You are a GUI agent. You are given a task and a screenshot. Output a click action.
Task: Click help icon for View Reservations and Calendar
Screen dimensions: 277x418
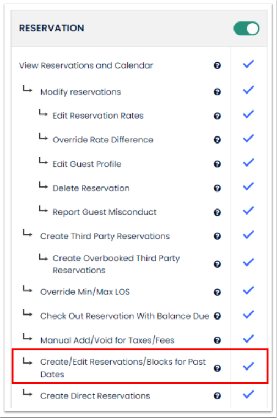[217, 65]
